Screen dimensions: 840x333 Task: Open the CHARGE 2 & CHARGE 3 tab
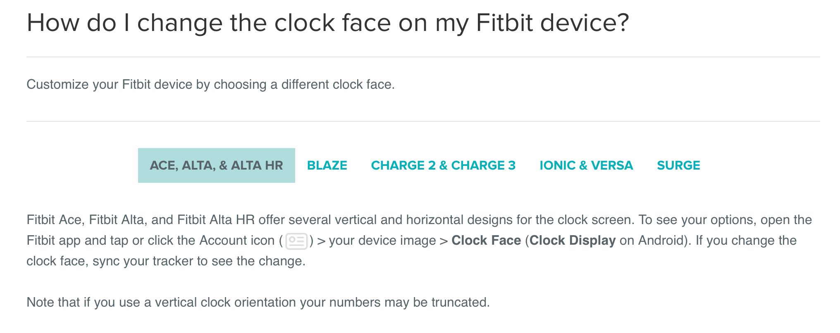443,165
